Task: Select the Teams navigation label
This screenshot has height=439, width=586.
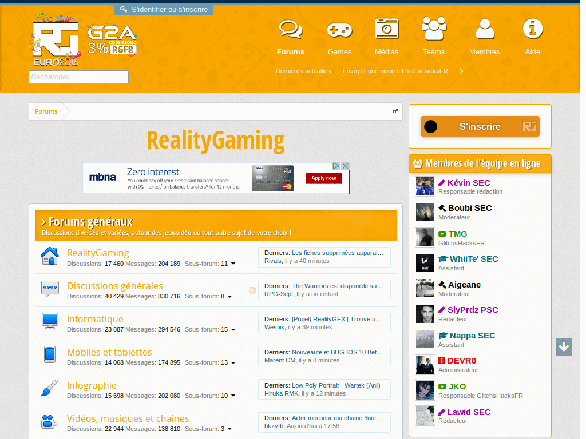Action: click(434, 52)
